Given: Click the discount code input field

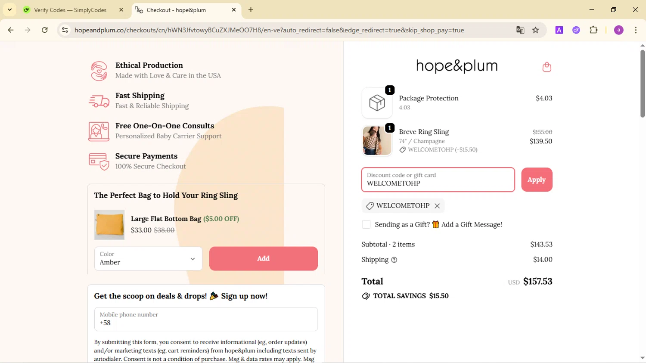Looking at the screenshot, I should [438, 180].
